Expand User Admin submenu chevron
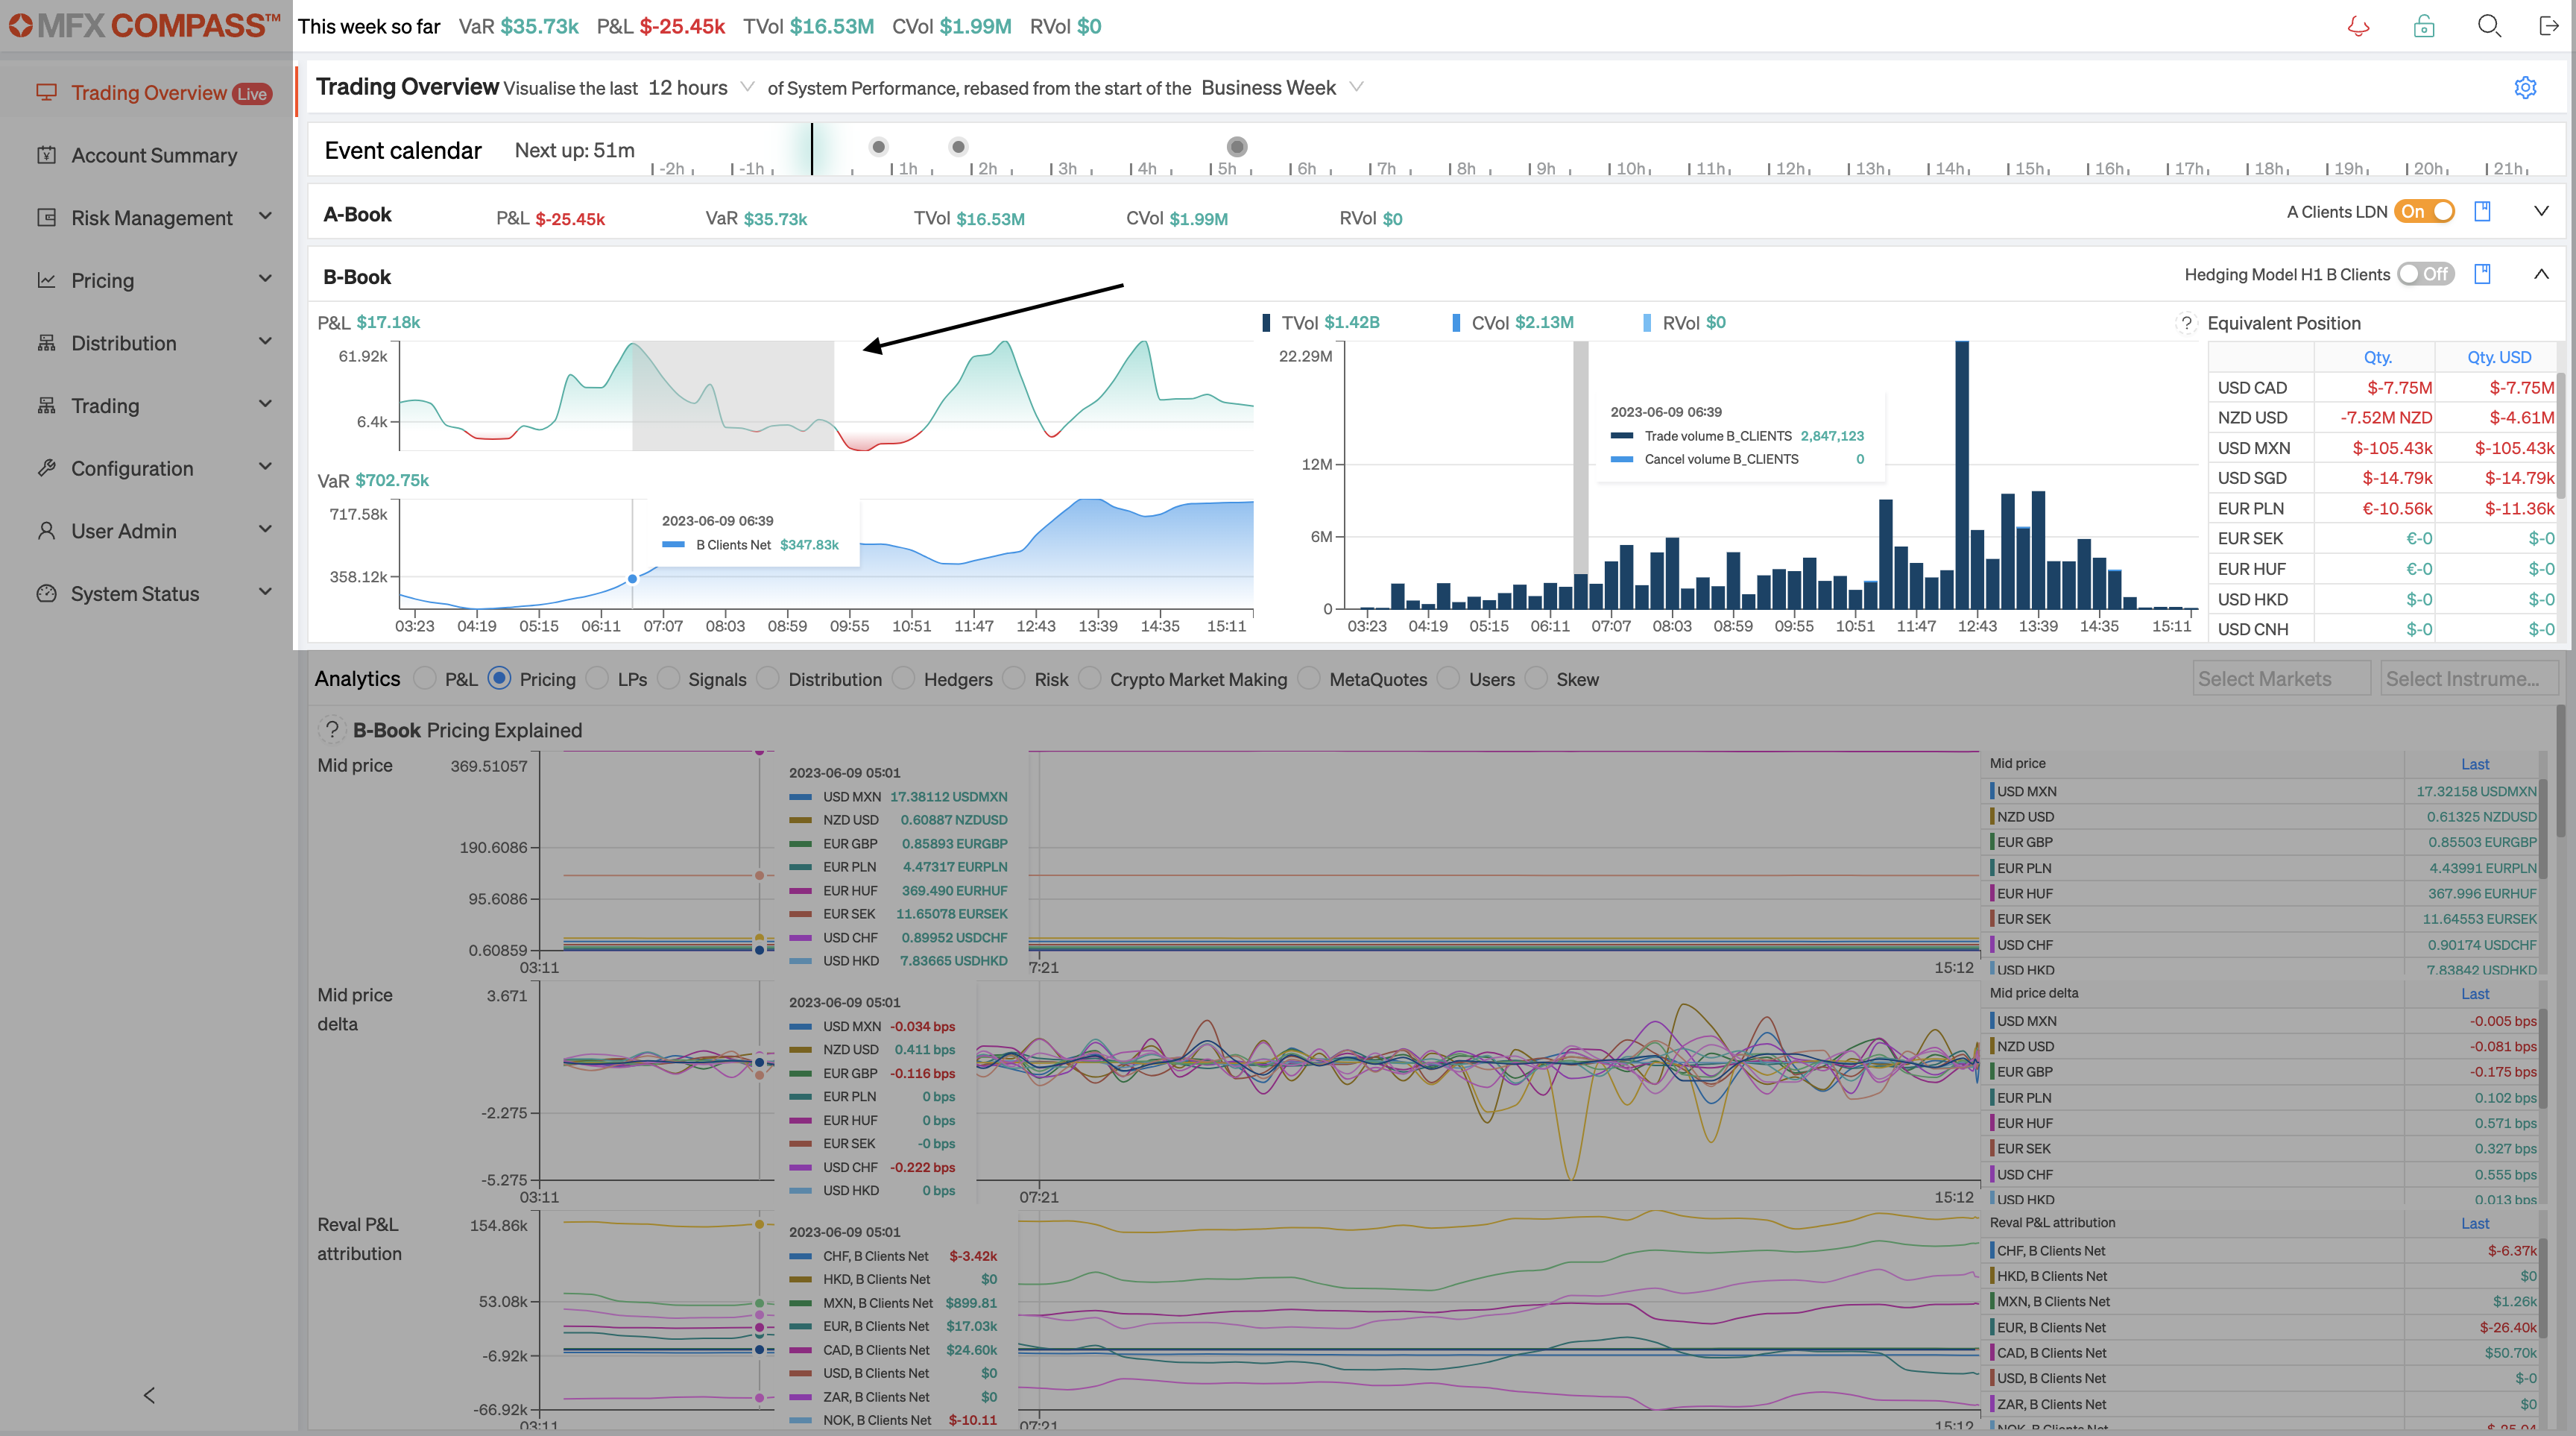The height and width of the screenshot is (1436, 2576). pyautogui.click(x=265, y=529)
